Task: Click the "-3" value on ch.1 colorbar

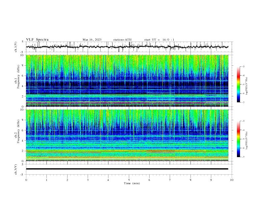Action: click(243, 66)
